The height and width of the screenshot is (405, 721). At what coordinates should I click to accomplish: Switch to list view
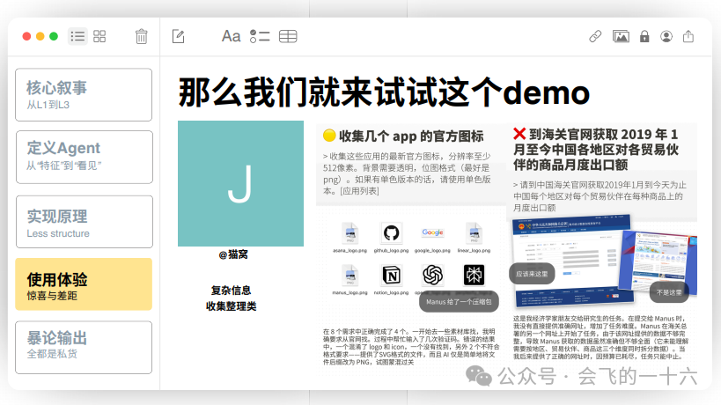(77, 36)
